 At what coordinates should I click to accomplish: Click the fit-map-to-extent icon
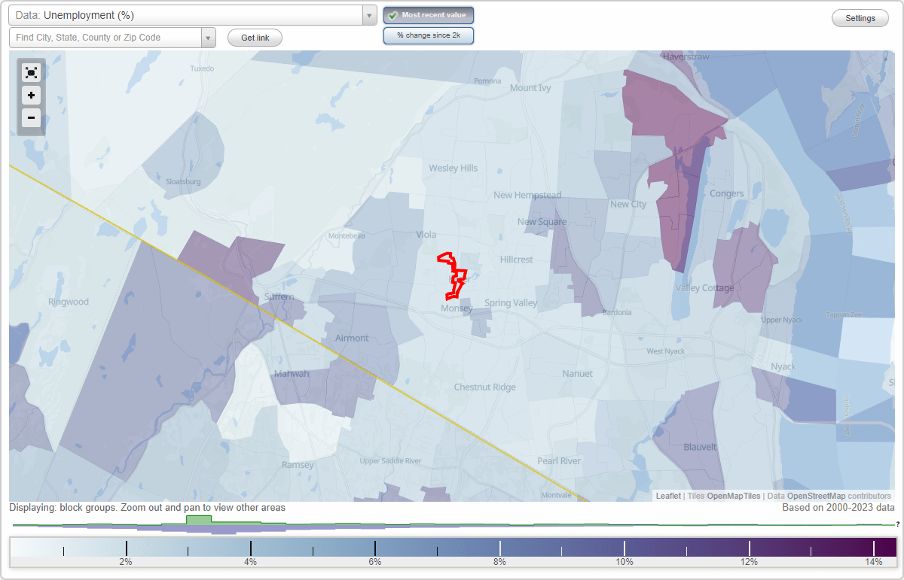(31, 72)
